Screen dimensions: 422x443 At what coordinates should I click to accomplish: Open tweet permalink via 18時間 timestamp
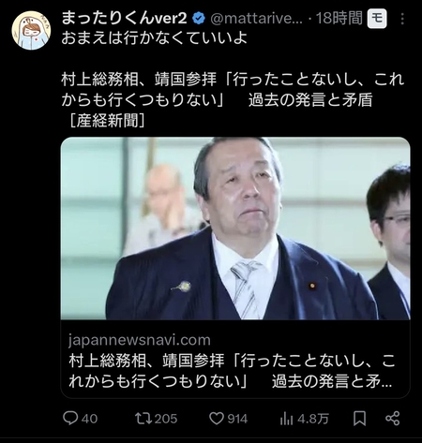pos(339,19)
